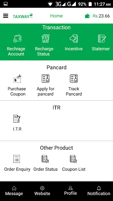
Task: Tap the Purchase Coupon scissors icon
Action: coord(17,78)
